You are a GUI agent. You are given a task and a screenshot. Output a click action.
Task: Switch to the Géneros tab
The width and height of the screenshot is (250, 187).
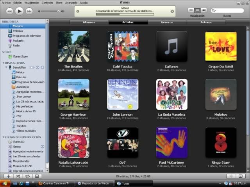(167, 22)
